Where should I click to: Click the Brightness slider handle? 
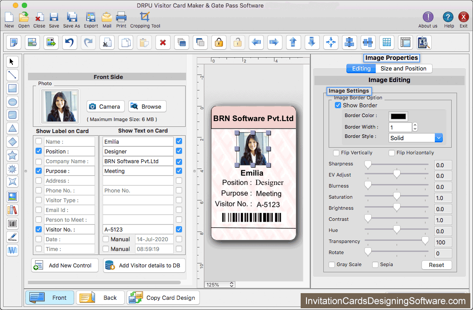tap(397, 207)
